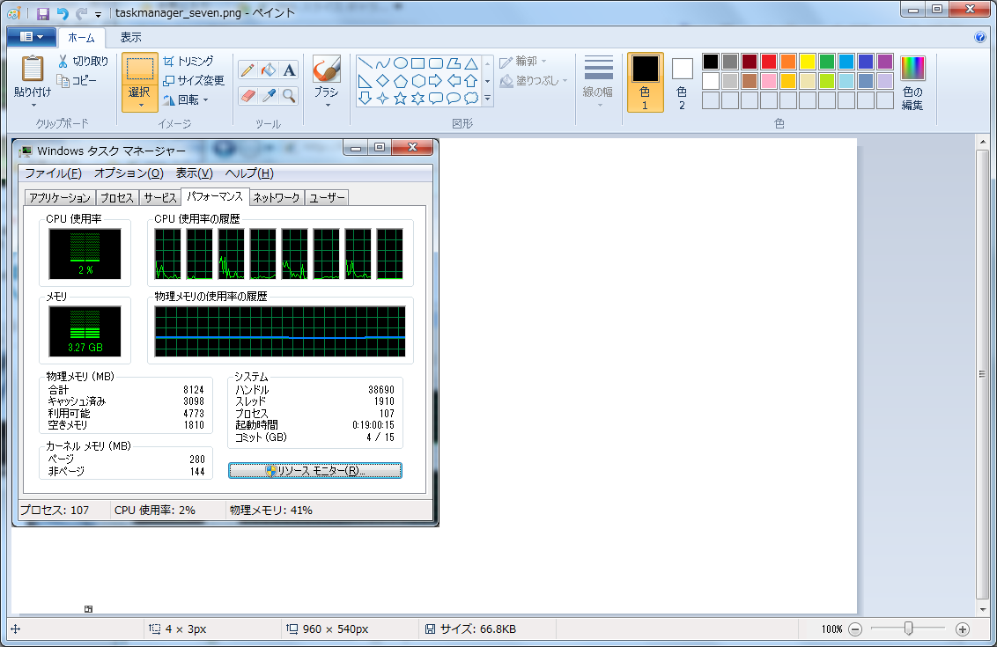Viewport: 997px width, 647px height.
Task: Pick the Four-point star shape
Action: (383, 98)
